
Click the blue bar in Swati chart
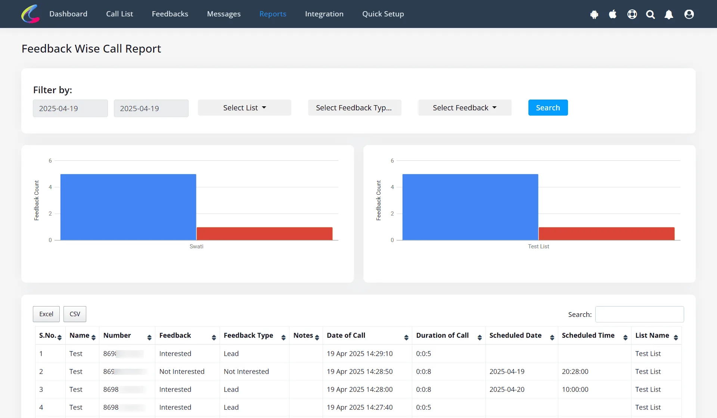pyautogui.click(x=128, y=207)
